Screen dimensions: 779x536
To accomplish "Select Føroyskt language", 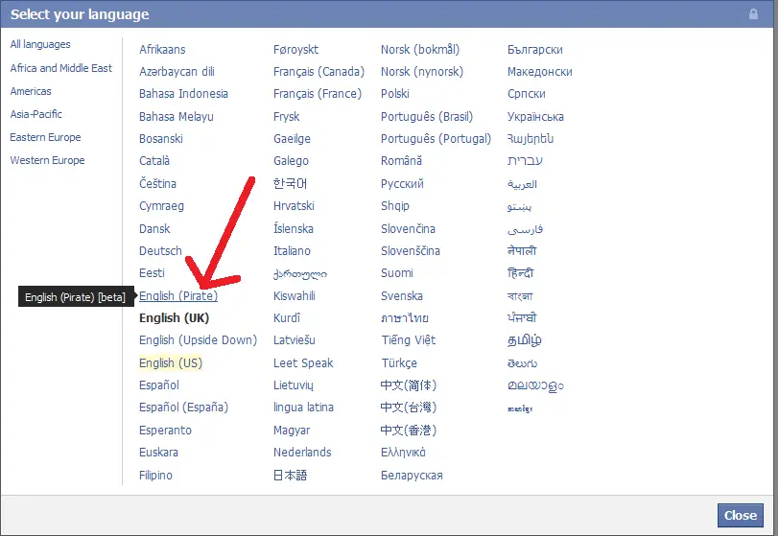I will click(296, 50).
